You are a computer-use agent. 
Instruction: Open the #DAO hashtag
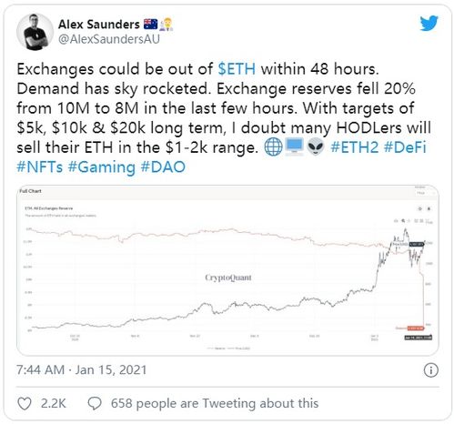(163, 167)
